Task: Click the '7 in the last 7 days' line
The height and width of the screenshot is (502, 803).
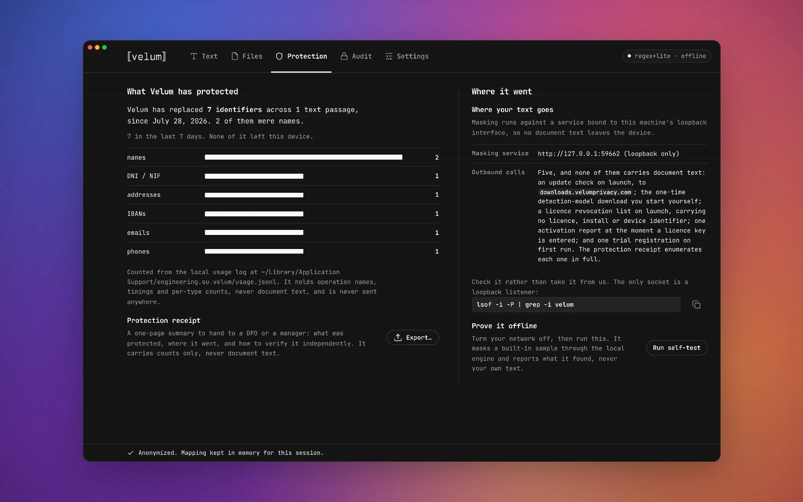Action: tap(220, 137)
